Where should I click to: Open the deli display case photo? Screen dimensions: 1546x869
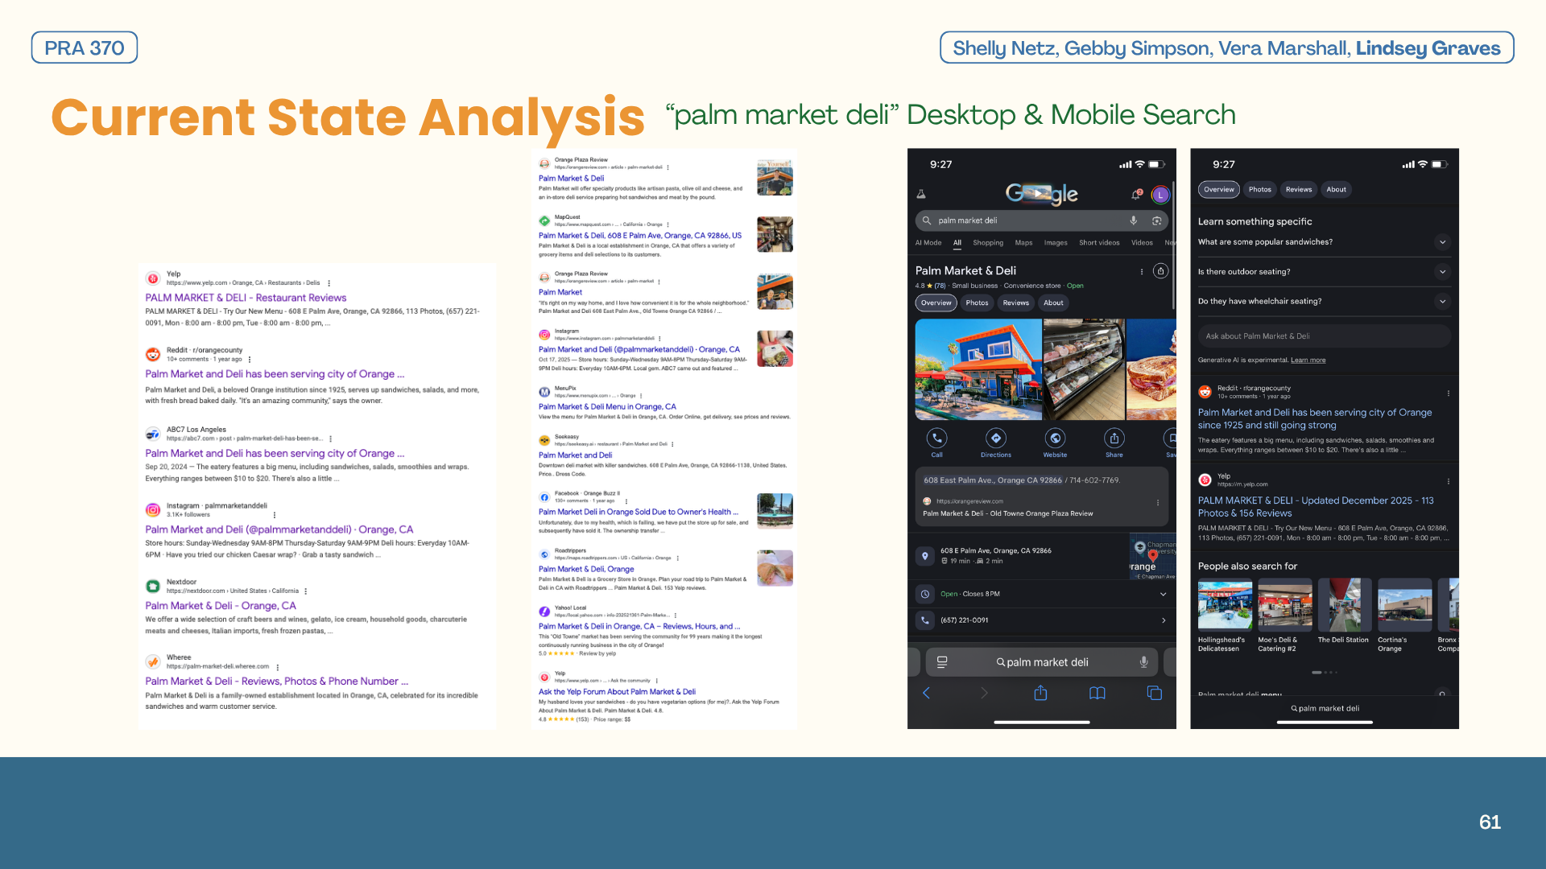(1084, 369)
